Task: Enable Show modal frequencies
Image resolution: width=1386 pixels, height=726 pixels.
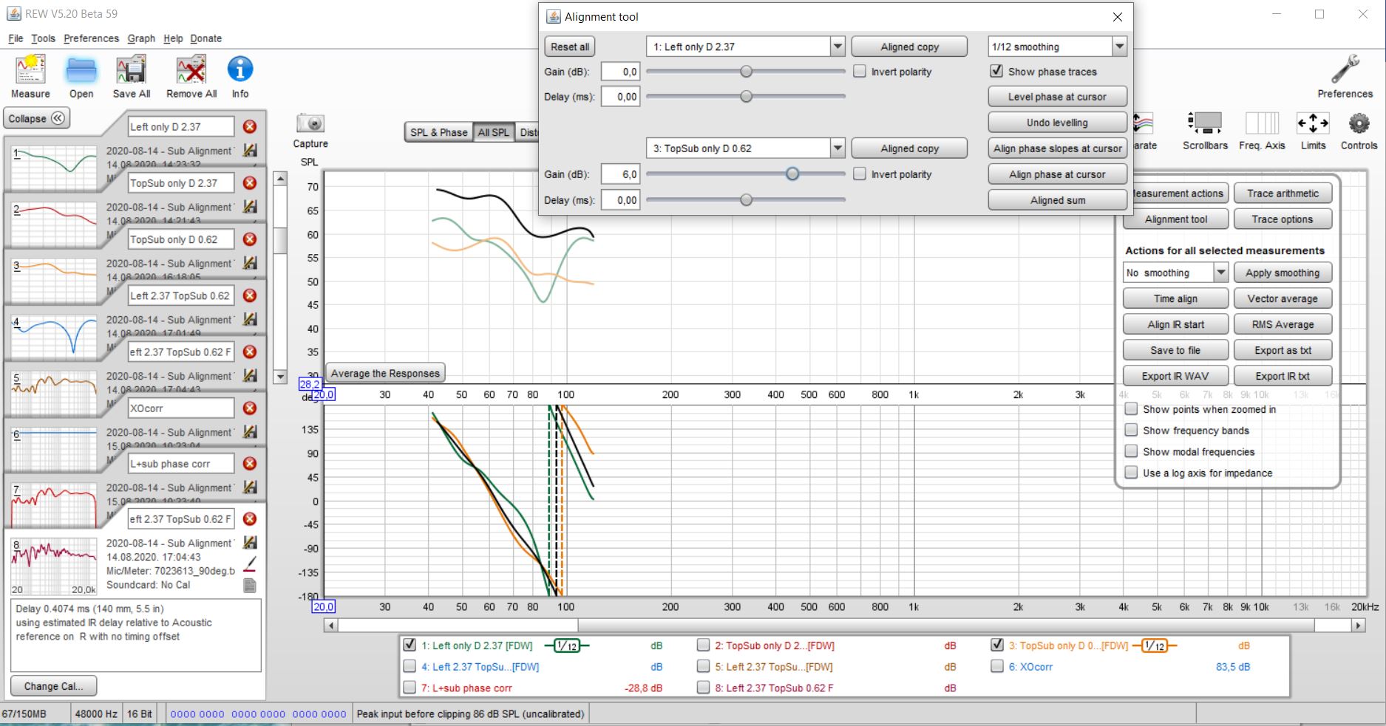Action: pos(1131,452)
